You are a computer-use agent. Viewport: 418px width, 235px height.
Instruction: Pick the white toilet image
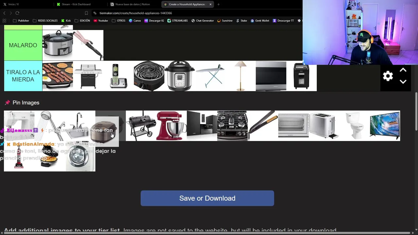pyautogui.click(x=354, y=126)
